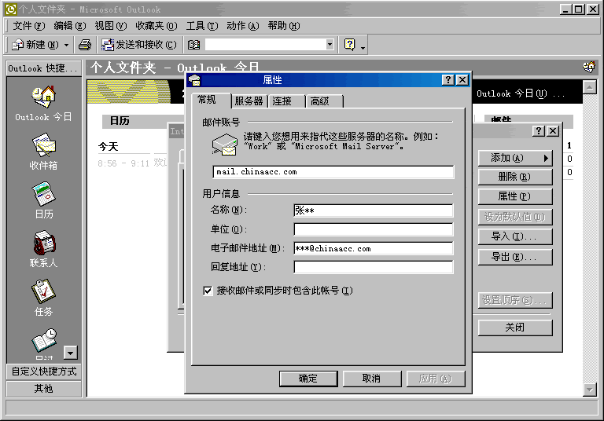Click the Other (其他) group button

pyautogui.click(x=43, y=389)
